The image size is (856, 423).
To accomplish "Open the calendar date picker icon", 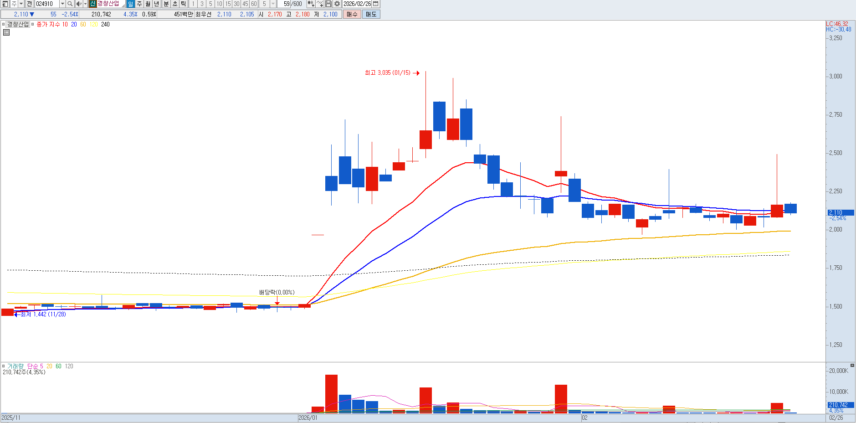I will click(375, 4).
